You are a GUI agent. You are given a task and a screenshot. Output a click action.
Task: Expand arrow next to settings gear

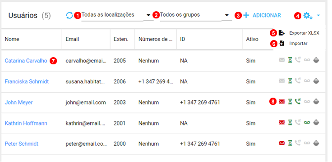point(318,15)
